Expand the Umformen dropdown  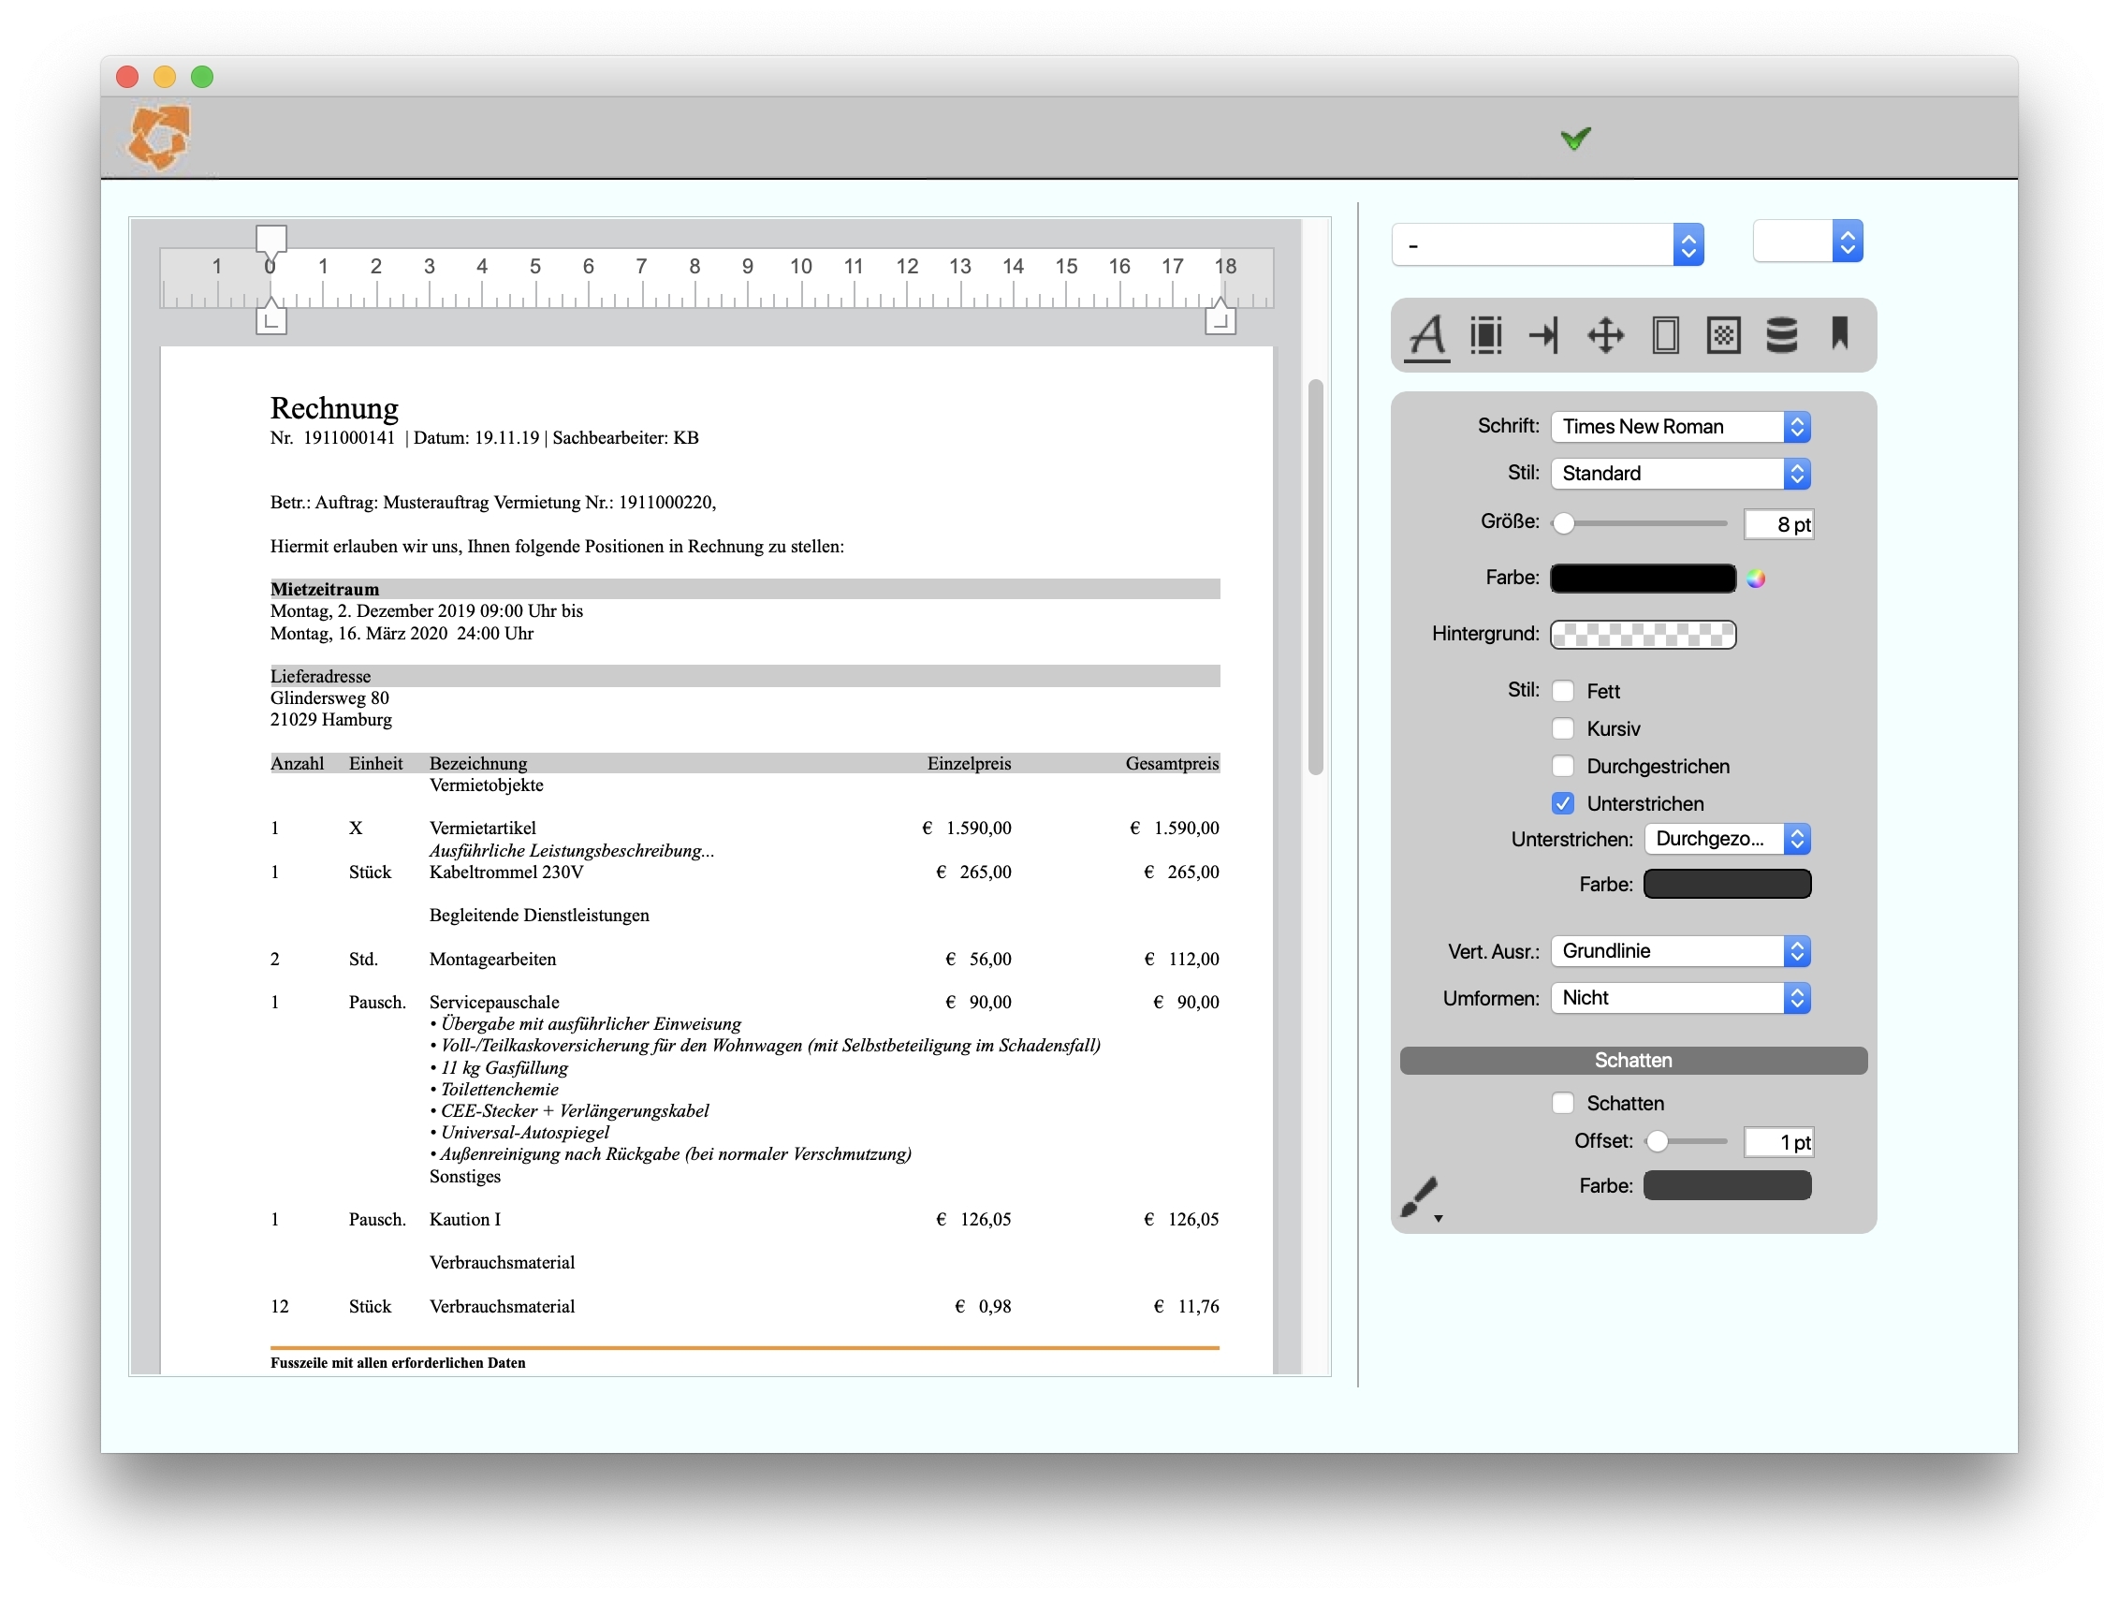click(1679, 997)
